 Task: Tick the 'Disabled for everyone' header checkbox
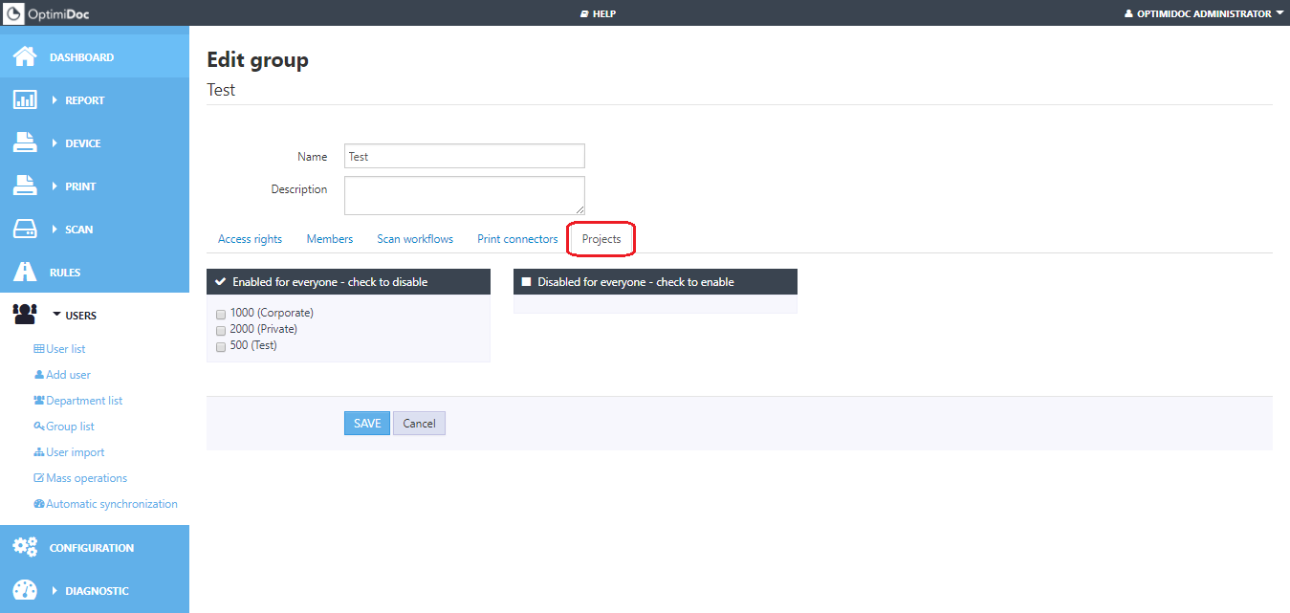[526, 282]
